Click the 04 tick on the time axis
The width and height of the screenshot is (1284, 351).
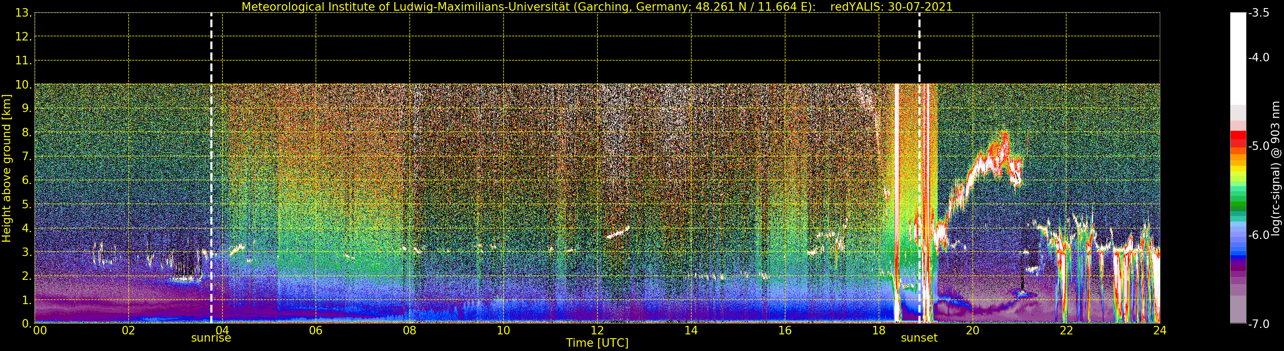[x=222, y=330]
